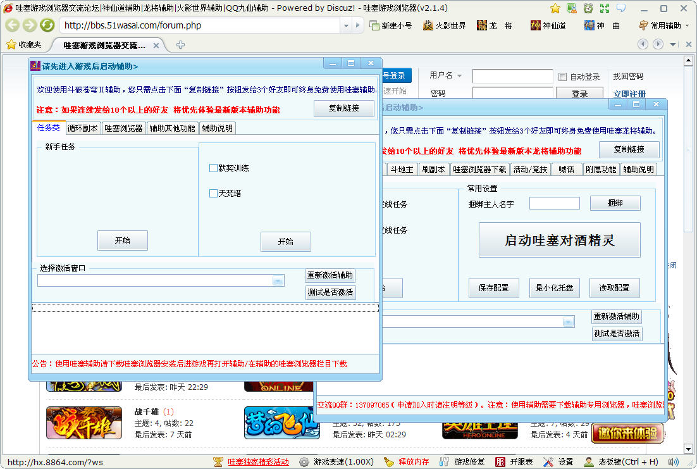The height and width of the screenshot is (469, 697).
Task: Switch to the 哇塞浏览器 tab
Action: click(x=123, y=128)
